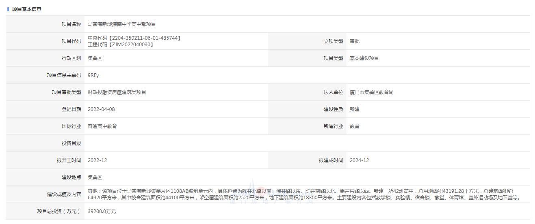Click the planned start time 2022-12

(97, 160)
